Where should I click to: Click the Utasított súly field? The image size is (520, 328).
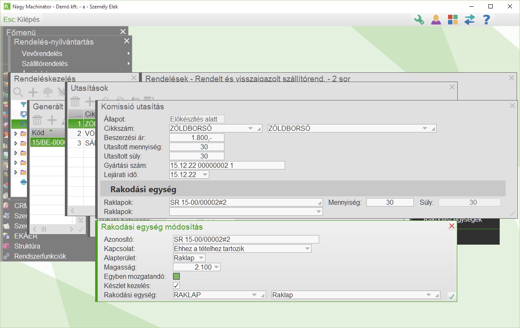tap(197, 156)
